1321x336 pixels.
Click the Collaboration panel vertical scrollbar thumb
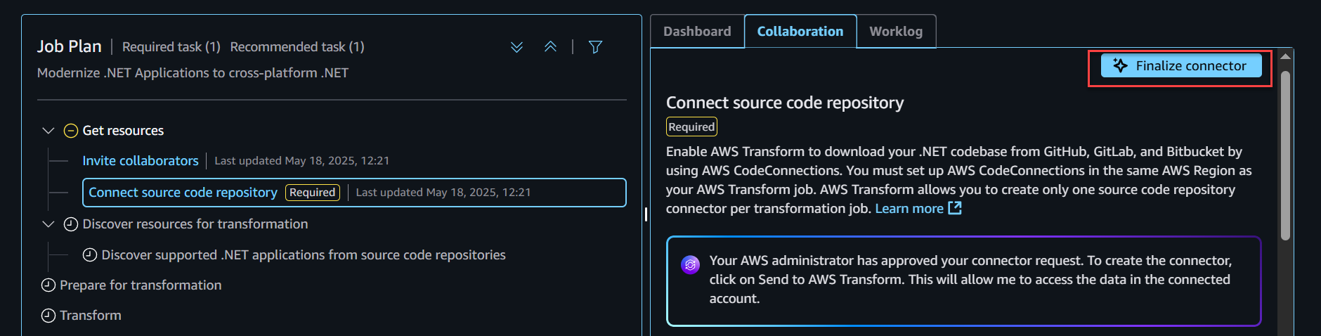tap(1285, 155)
